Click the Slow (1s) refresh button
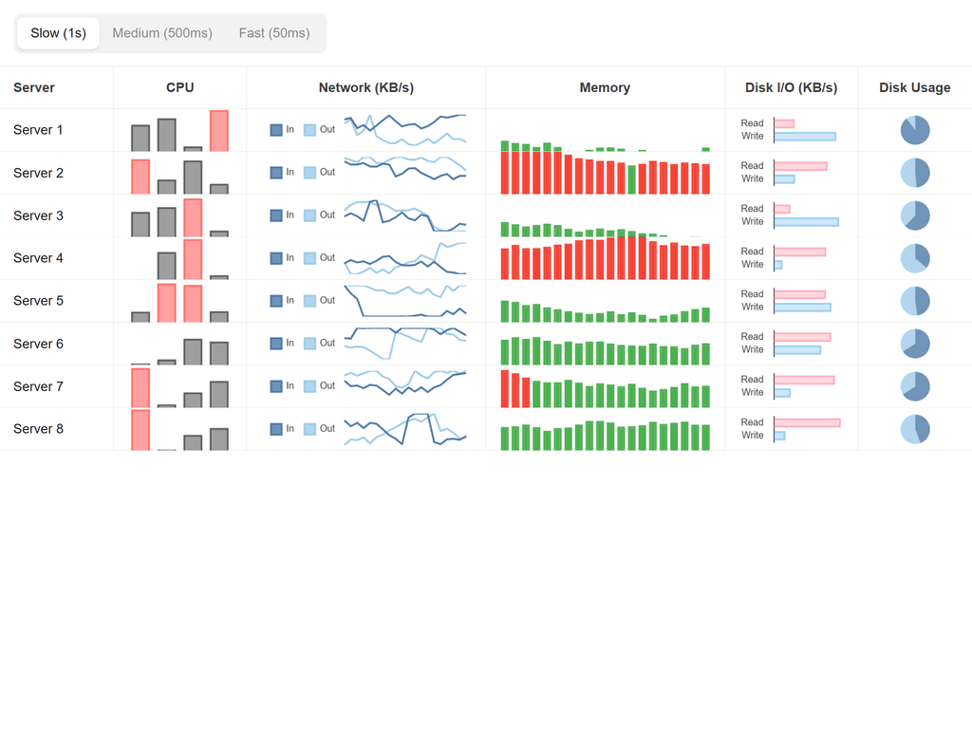This screenshot has width=972, height=729. pos(58,32)
